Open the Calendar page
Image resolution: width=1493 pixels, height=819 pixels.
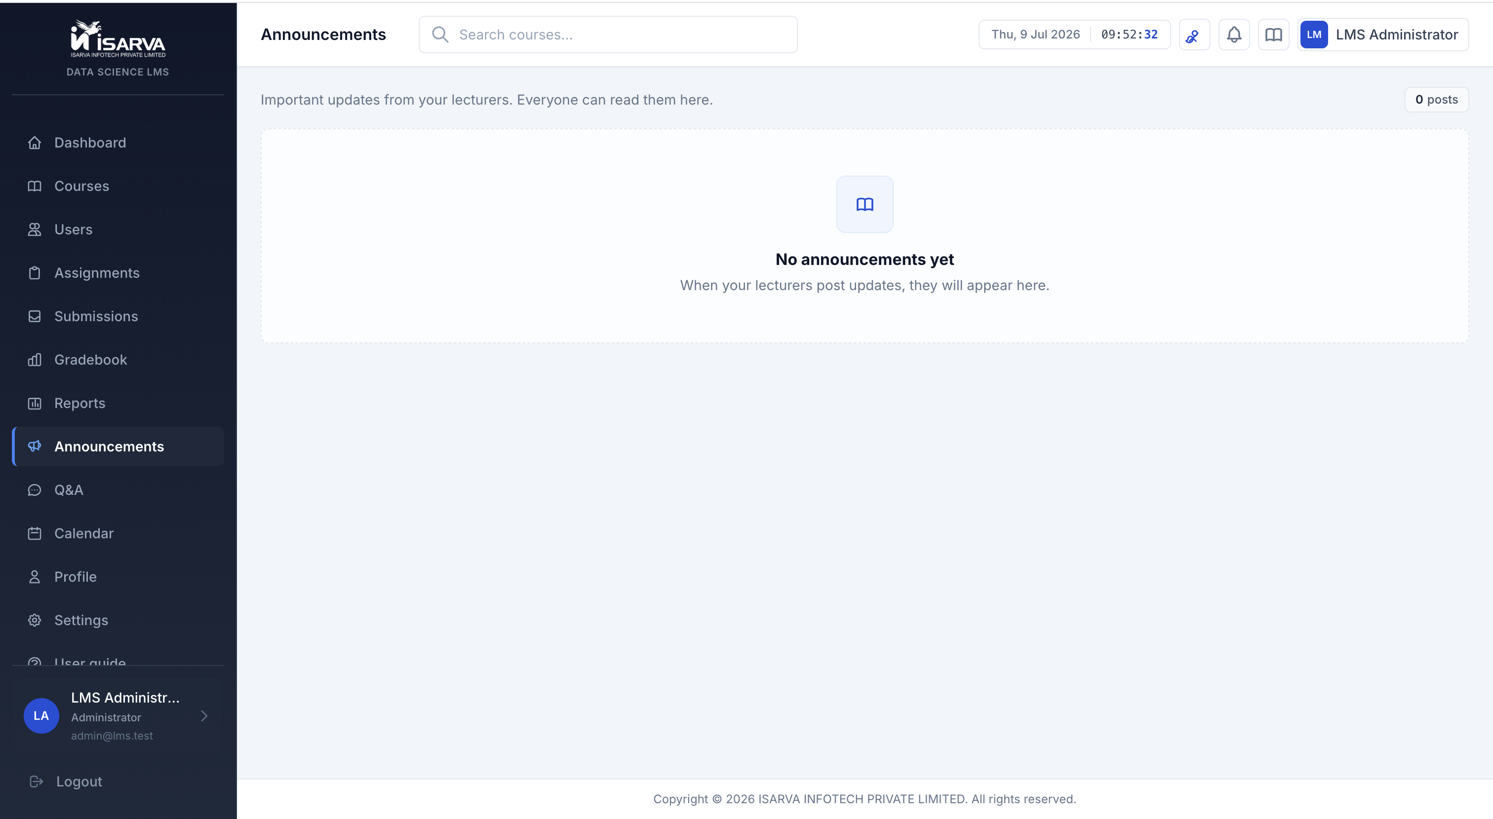(x=118, y=533)
